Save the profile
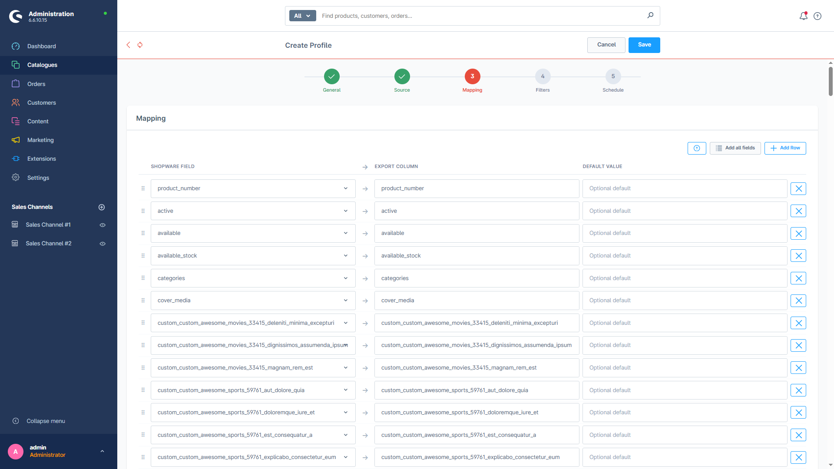 click(x=644, y=45)
